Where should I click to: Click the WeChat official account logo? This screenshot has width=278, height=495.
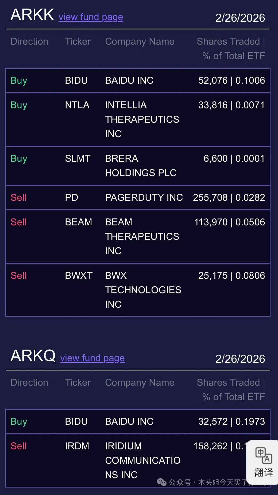[x=161, y=482]
